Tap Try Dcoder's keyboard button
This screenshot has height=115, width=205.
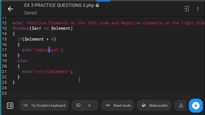44,105
